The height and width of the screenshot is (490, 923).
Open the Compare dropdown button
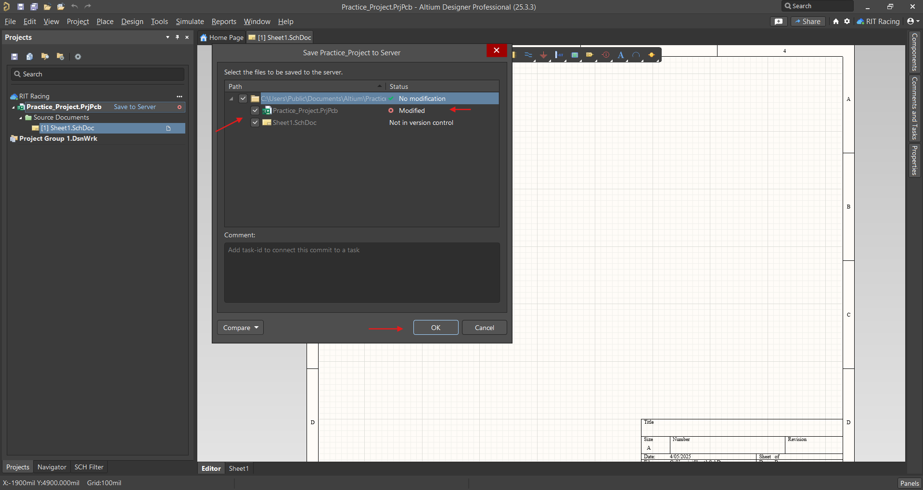point(240,328)
